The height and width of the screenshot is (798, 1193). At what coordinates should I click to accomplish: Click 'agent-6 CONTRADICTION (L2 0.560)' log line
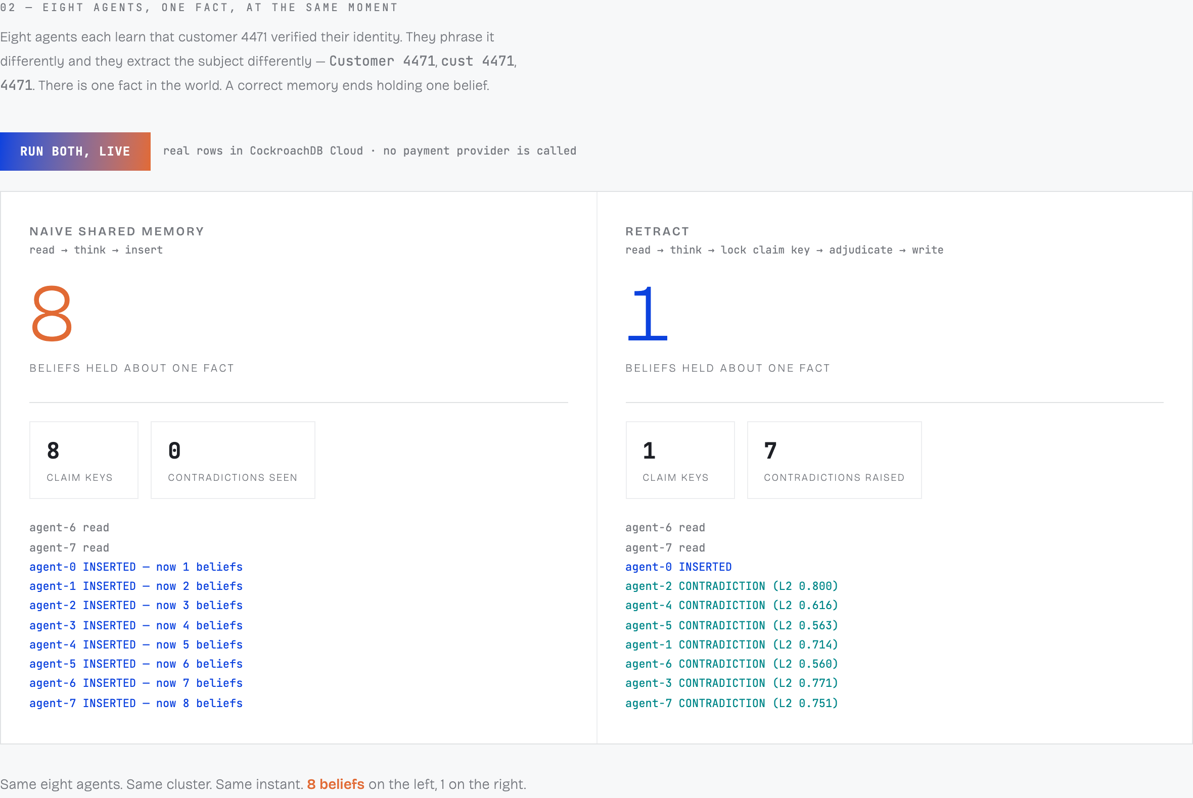tap(732, 664)
